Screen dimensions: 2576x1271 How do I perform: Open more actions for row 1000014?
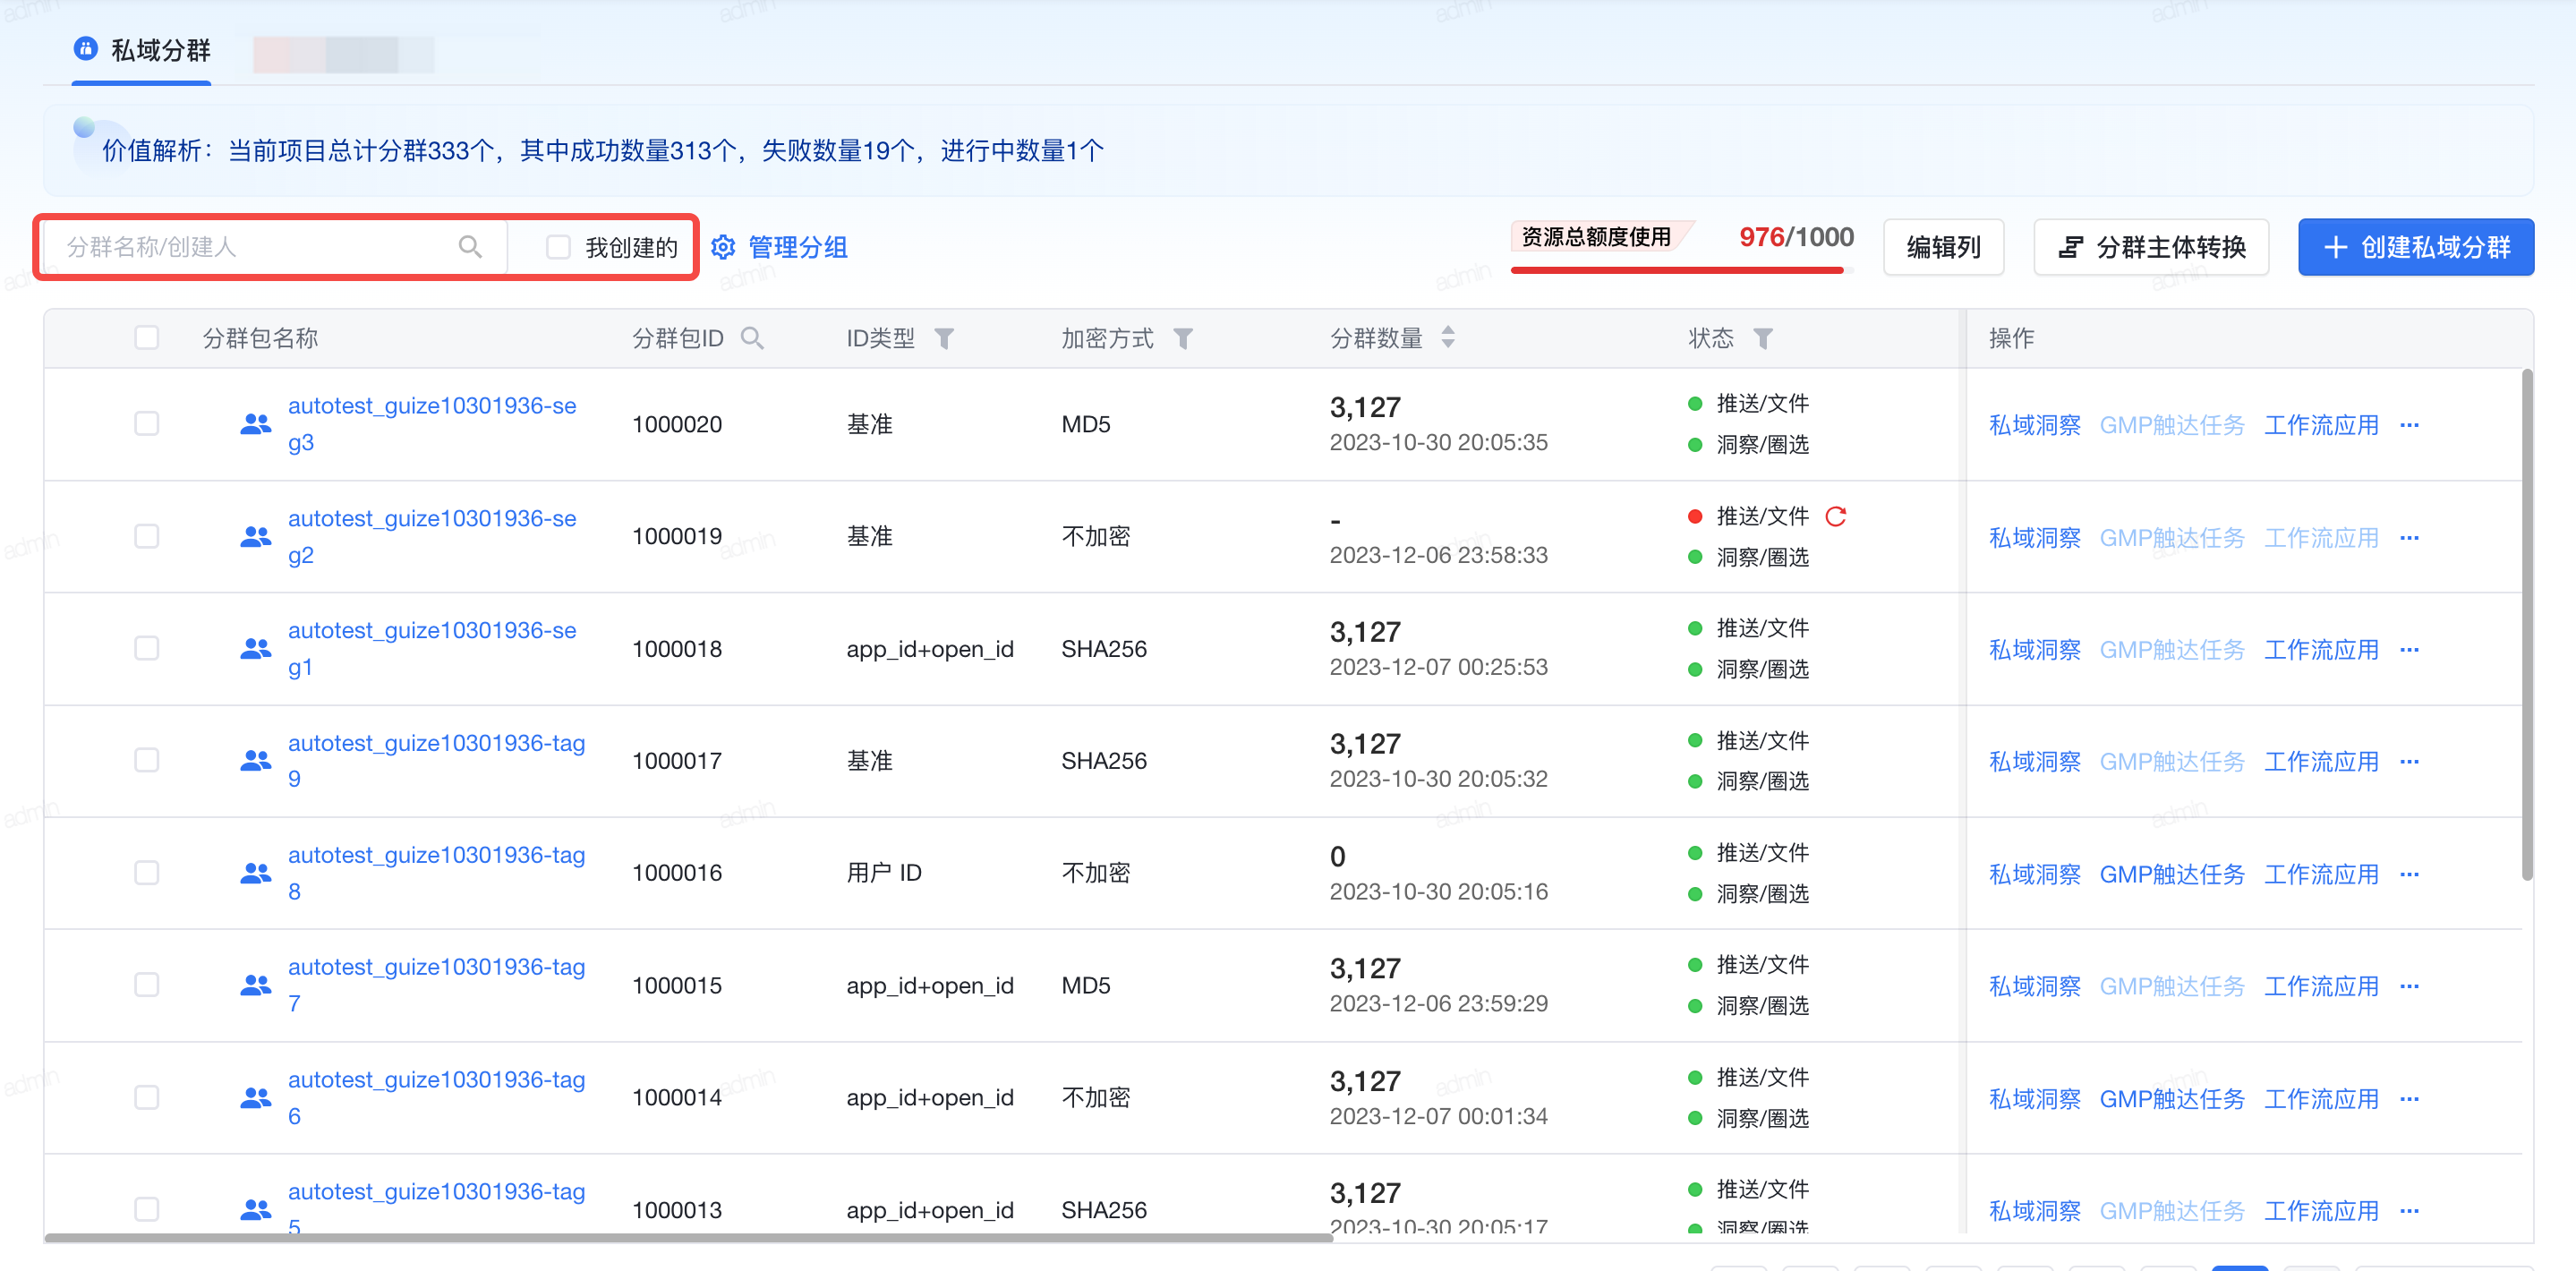[x=2409, y=1099]
